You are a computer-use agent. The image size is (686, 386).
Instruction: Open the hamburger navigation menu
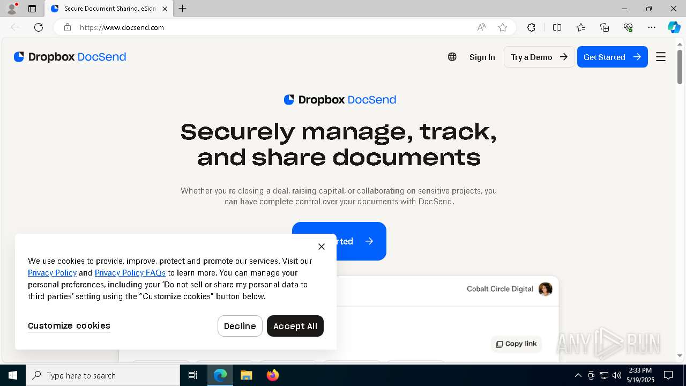[x=661, y=57]
